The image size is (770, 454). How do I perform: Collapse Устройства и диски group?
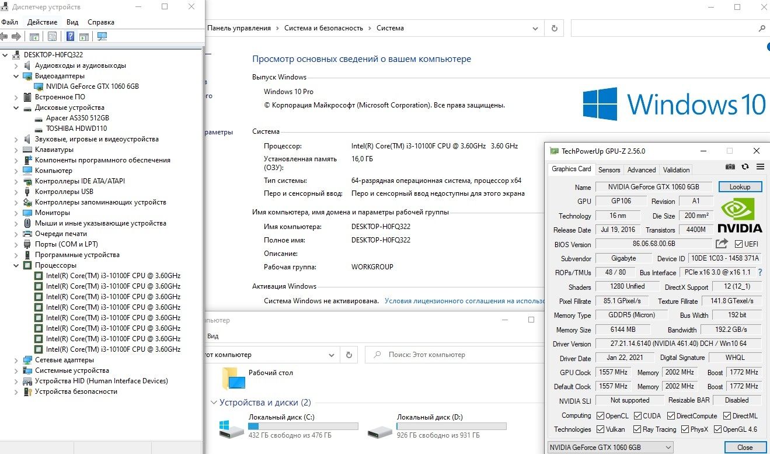[214, 403]
